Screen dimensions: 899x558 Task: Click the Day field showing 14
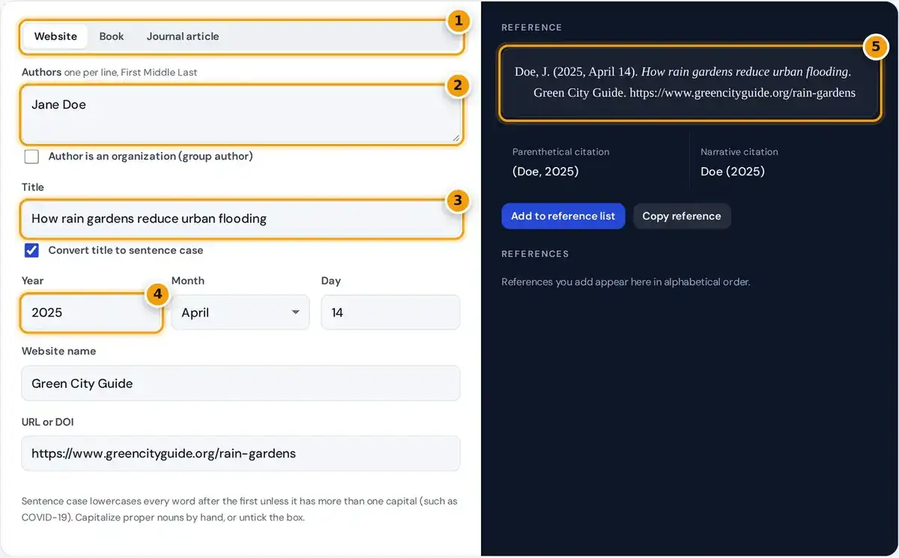[x=390, y=312]
